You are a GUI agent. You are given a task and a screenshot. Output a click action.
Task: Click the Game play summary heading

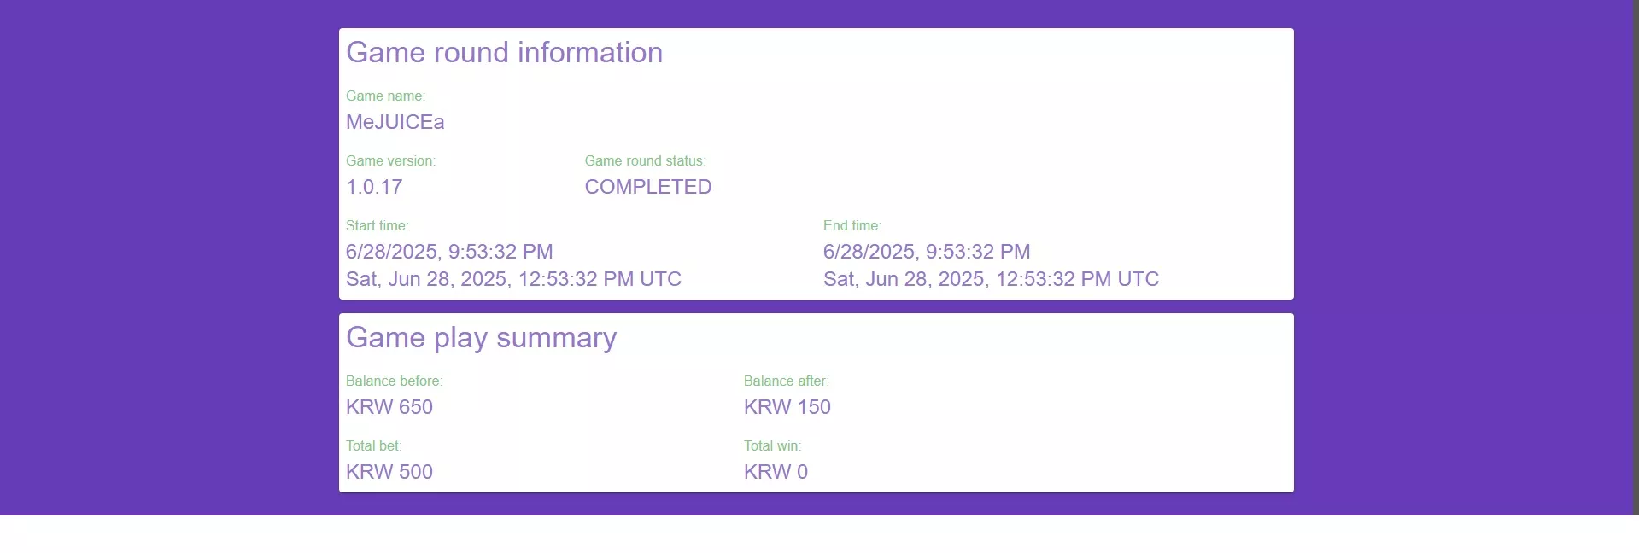click(481, 338)
